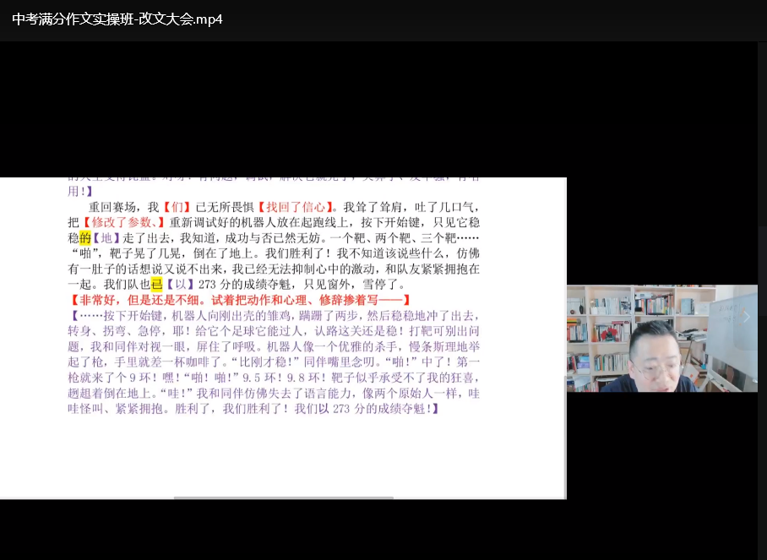Click the video title 中考满分作文实操班-改文大会.mp4

coord(117,19)
